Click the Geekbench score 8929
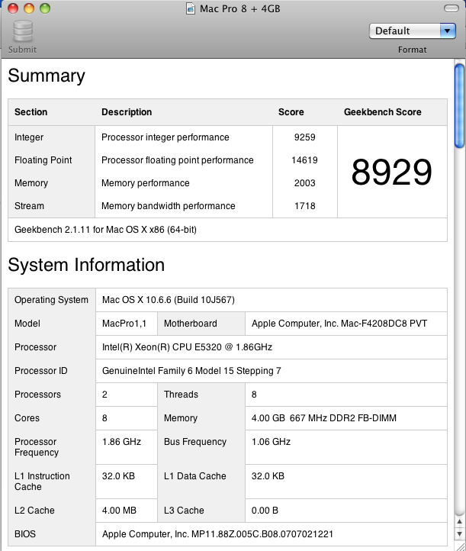 click(391, 172)
